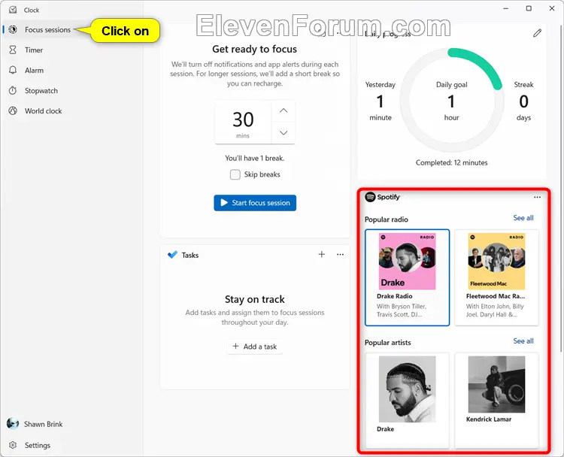Click the Settings gear icon
This screenshot has height=457, width=564.
13,445
